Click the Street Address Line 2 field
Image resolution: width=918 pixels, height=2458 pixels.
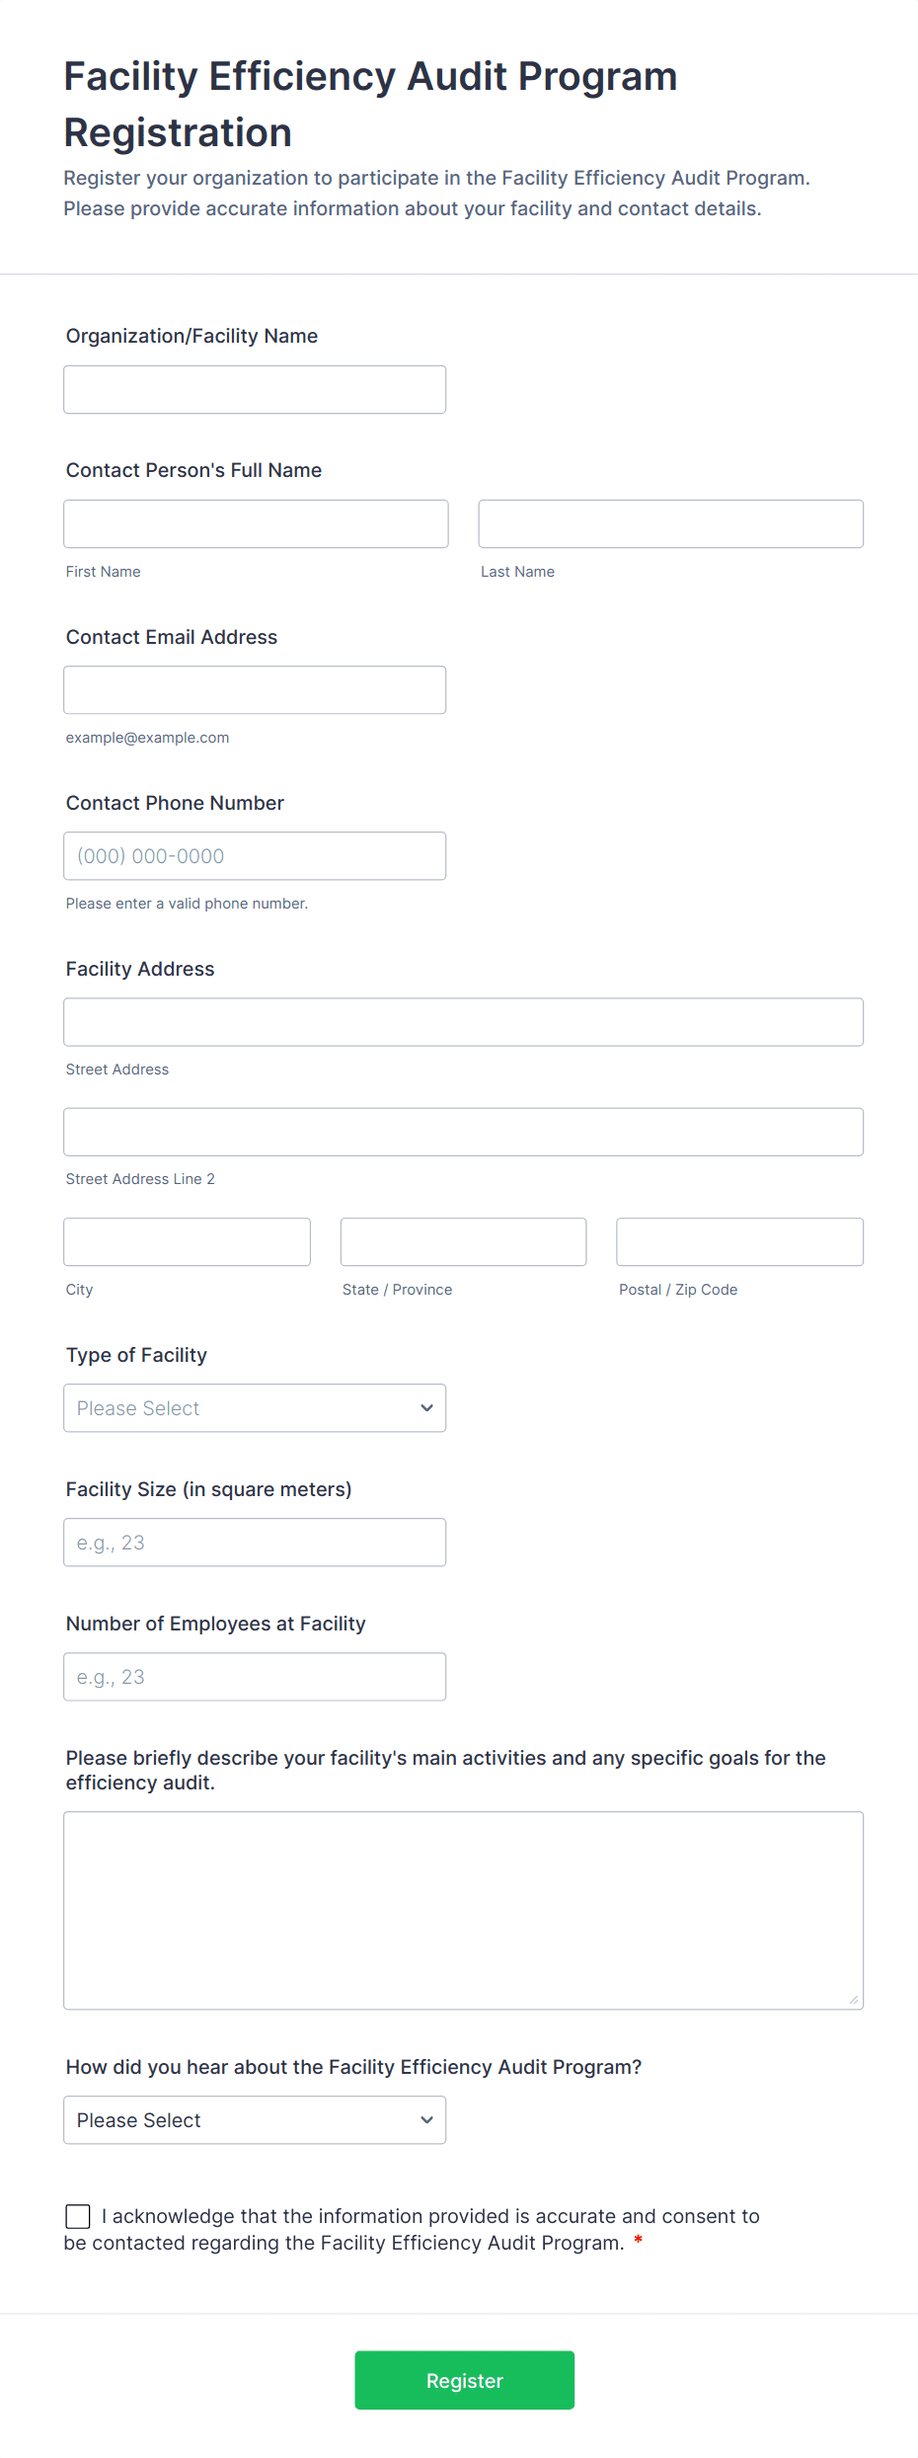pos(462,1131)
